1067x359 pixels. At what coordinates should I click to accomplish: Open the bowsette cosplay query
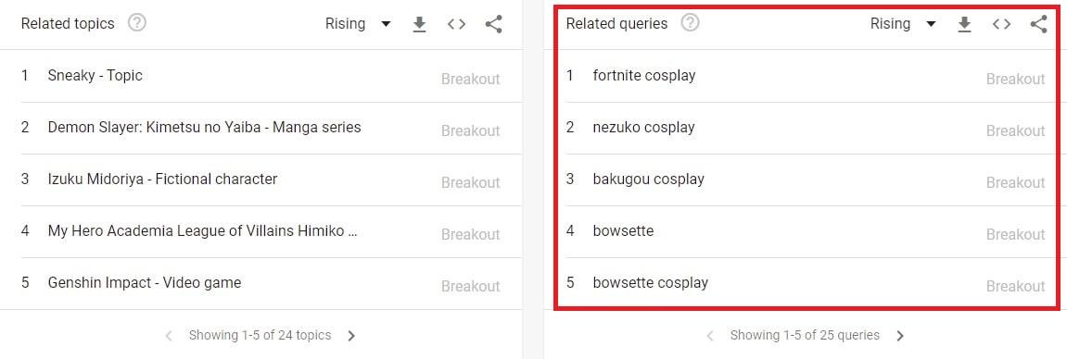806,284
